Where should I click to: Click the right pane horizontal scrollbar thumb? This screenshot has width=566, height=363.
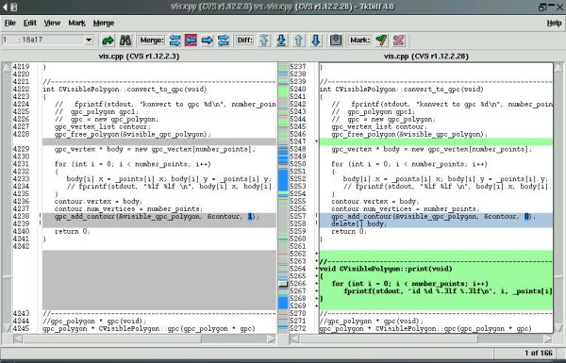click(389, 338)
